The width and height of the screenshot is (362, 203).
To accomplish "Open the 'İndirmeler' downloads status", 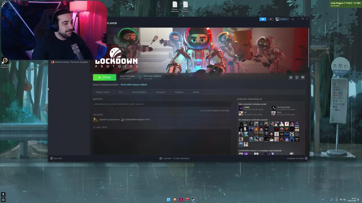I will point(174,158).
